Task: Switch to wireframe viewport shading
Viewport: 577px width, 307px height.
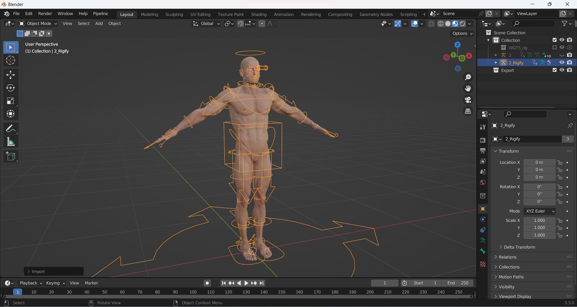Action: [441, 24]
